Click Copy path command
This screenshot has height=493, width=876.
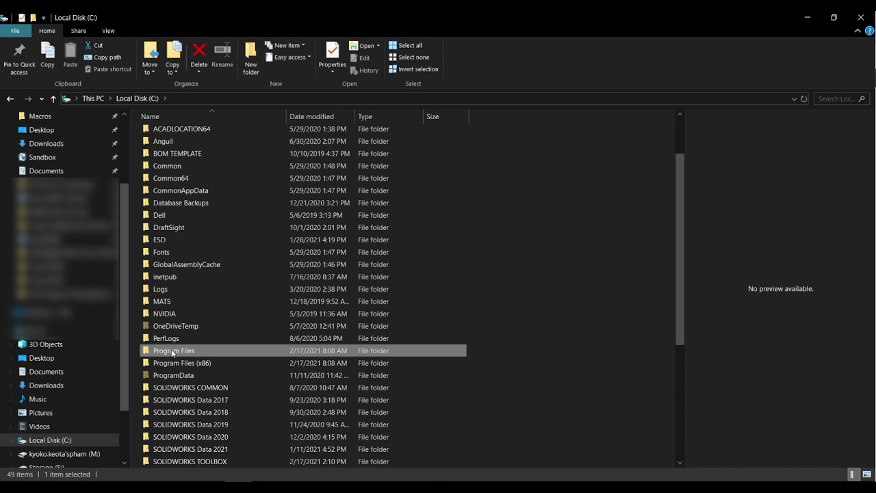pos(103,58)
